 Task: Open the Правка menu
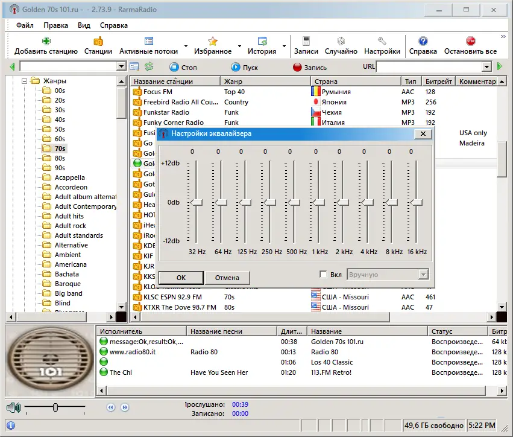coord(55,25)
